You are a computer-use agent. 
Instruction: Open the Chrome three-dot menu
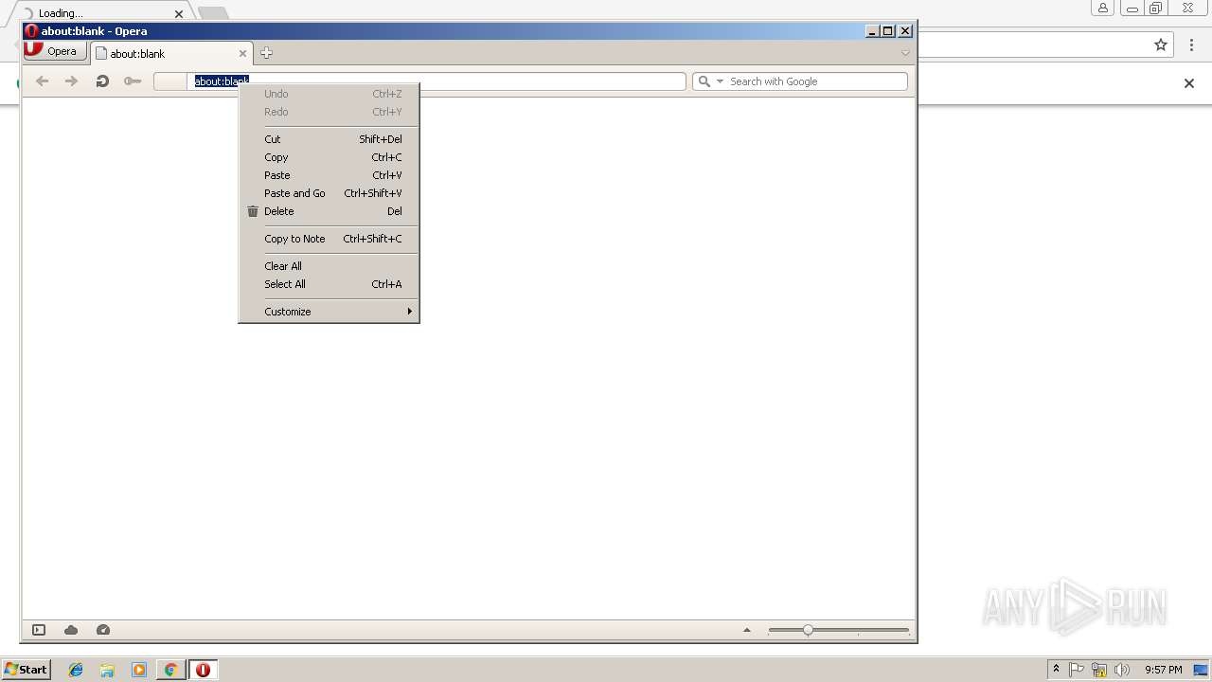click(x=1190, y=45)
